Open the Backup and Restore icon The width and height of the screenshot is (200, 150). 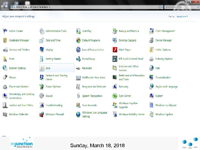click(x=115, y=31)
